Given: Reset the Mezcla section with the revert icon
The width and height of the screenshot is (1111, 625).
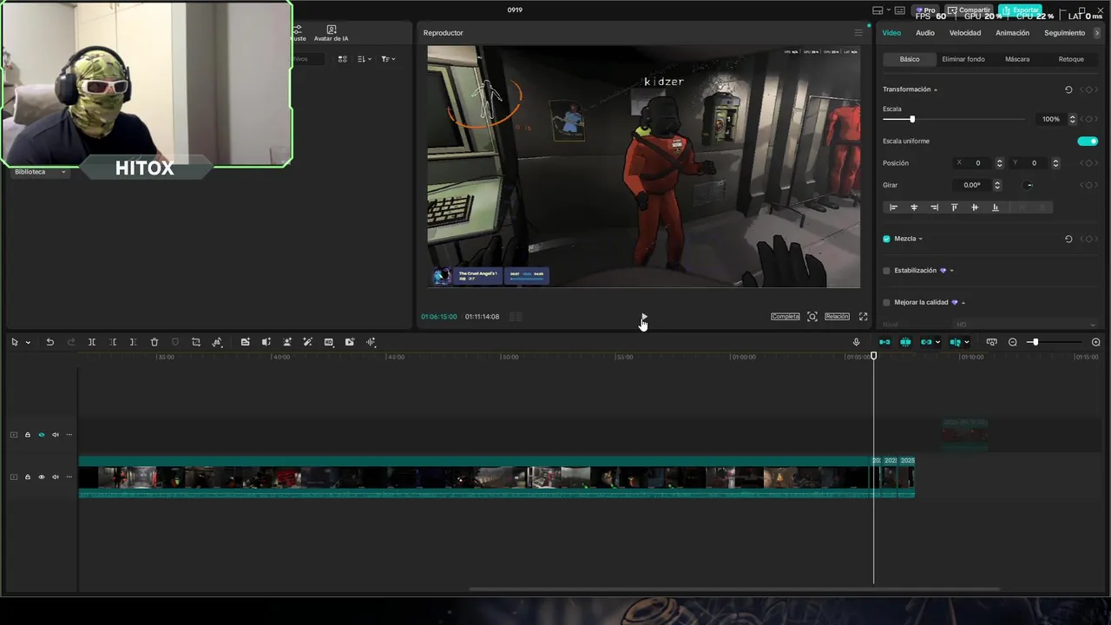Looking at the screenshot, I should [x=1068, y=239].
